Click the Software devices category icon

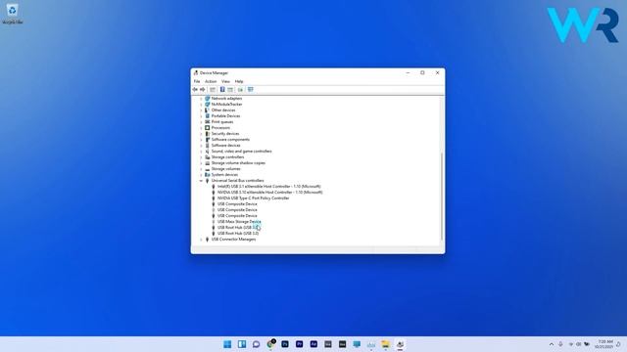coord(207,146)
